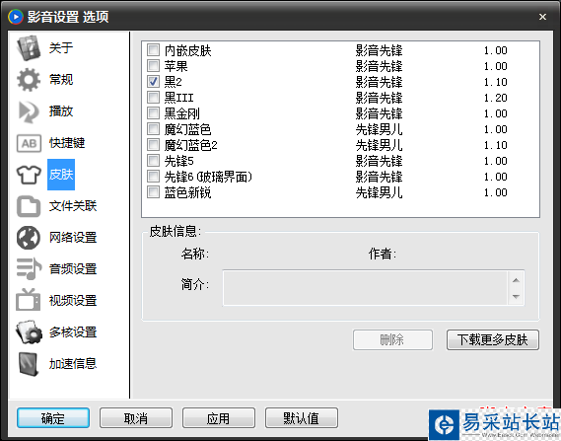
Task: Click the 应用 button
Action: tap(218, 417)
